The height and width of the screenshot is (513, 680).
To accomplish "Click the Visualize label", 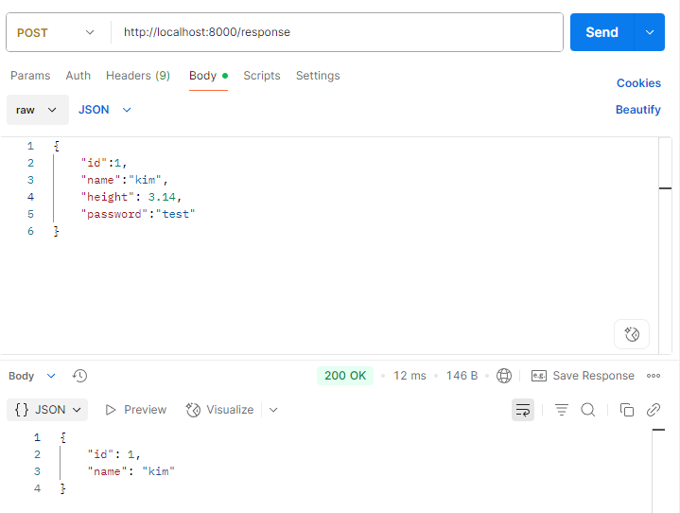I will click(230, 410).
